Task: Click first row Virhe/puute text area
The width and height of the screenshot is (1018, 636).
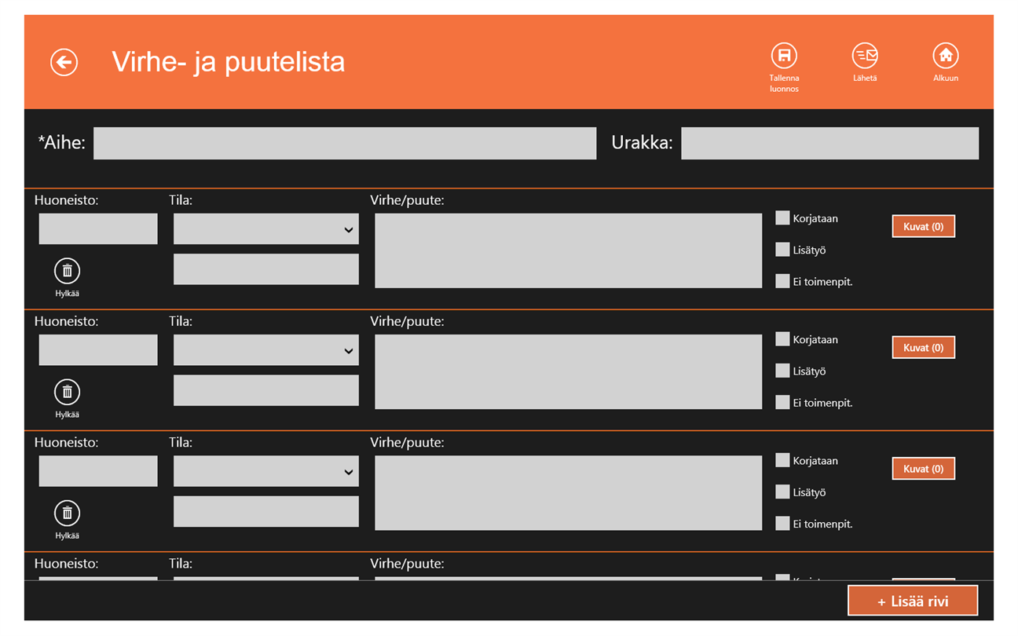Action: coord(568,250)
